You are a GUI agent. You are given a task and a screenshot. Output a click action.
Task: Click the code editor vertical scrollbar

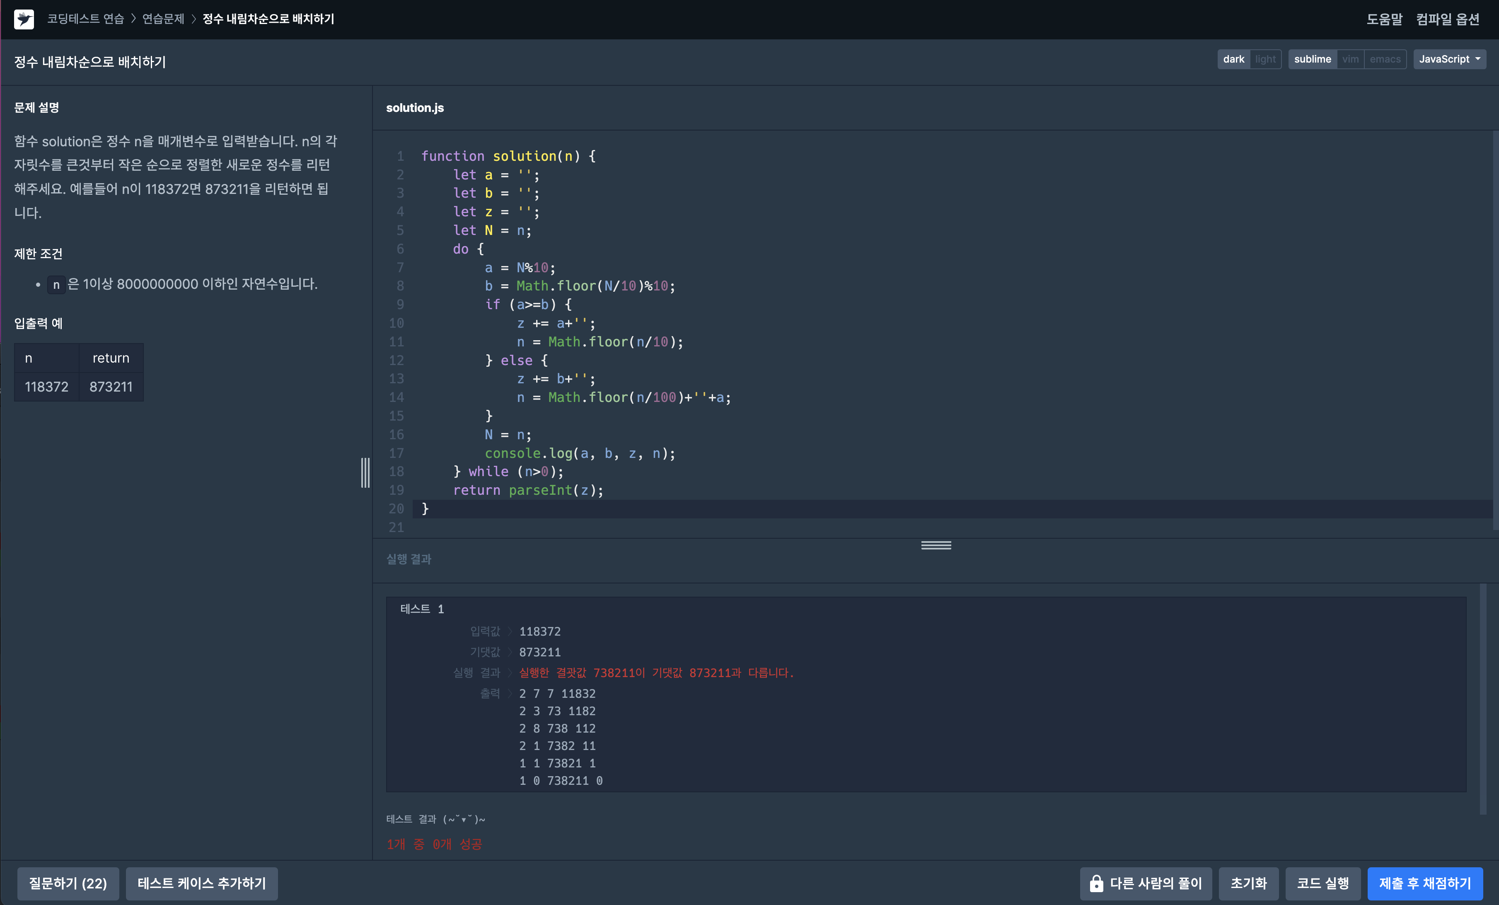pyautogui.click(x=1495, y=332)
